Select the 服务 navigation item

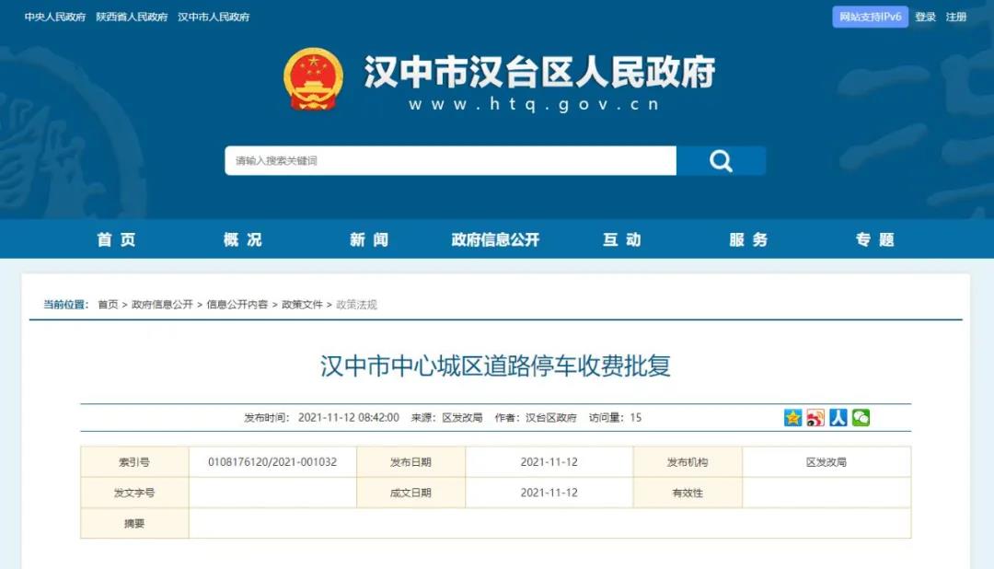748,239
